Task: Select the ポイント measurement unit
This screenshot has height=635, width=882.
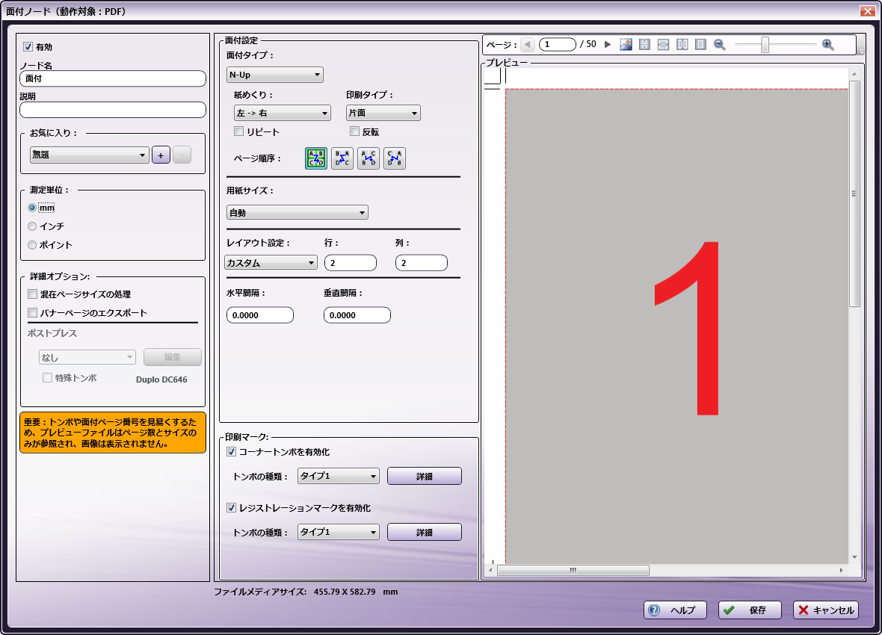Action: click(32, 245)
